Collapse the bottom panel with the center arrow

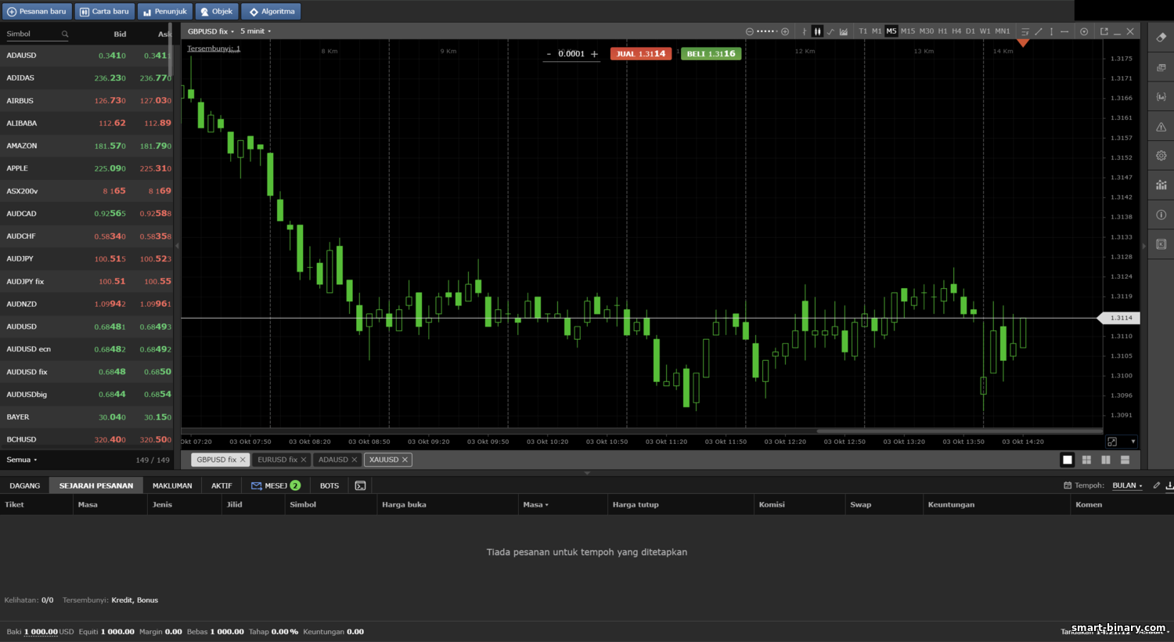587,473
